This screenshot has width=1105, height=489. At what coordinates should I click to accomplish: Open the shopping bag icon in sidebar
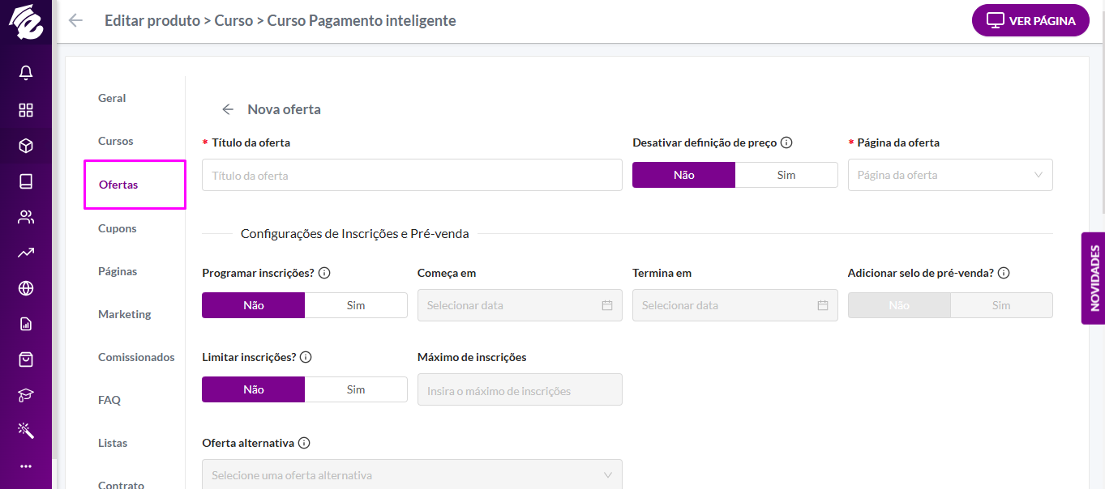click(x=26, y=359)
